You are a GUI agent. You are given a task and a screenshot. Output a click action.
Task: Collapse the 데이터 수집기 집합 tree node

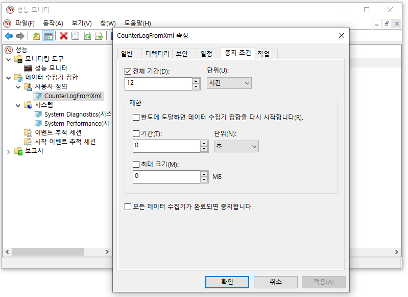(x=9, y=78)
